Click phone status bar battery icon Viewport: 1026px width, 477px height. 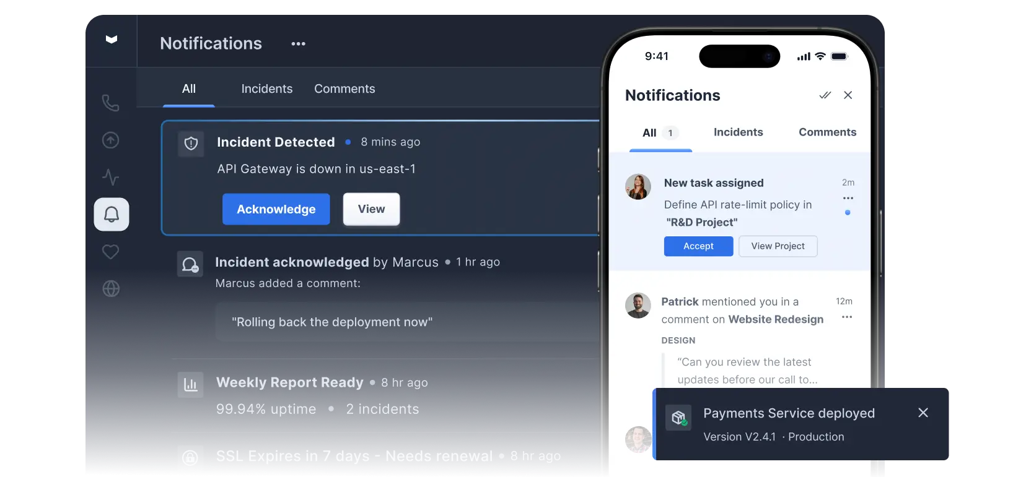[840, 56]
